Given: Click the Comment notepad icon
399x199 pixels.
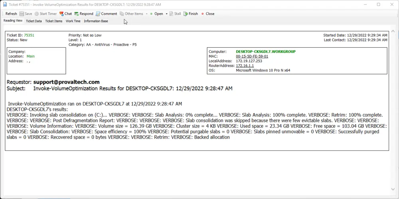Looking at the screenshot, I should click(x=98, y=14).
